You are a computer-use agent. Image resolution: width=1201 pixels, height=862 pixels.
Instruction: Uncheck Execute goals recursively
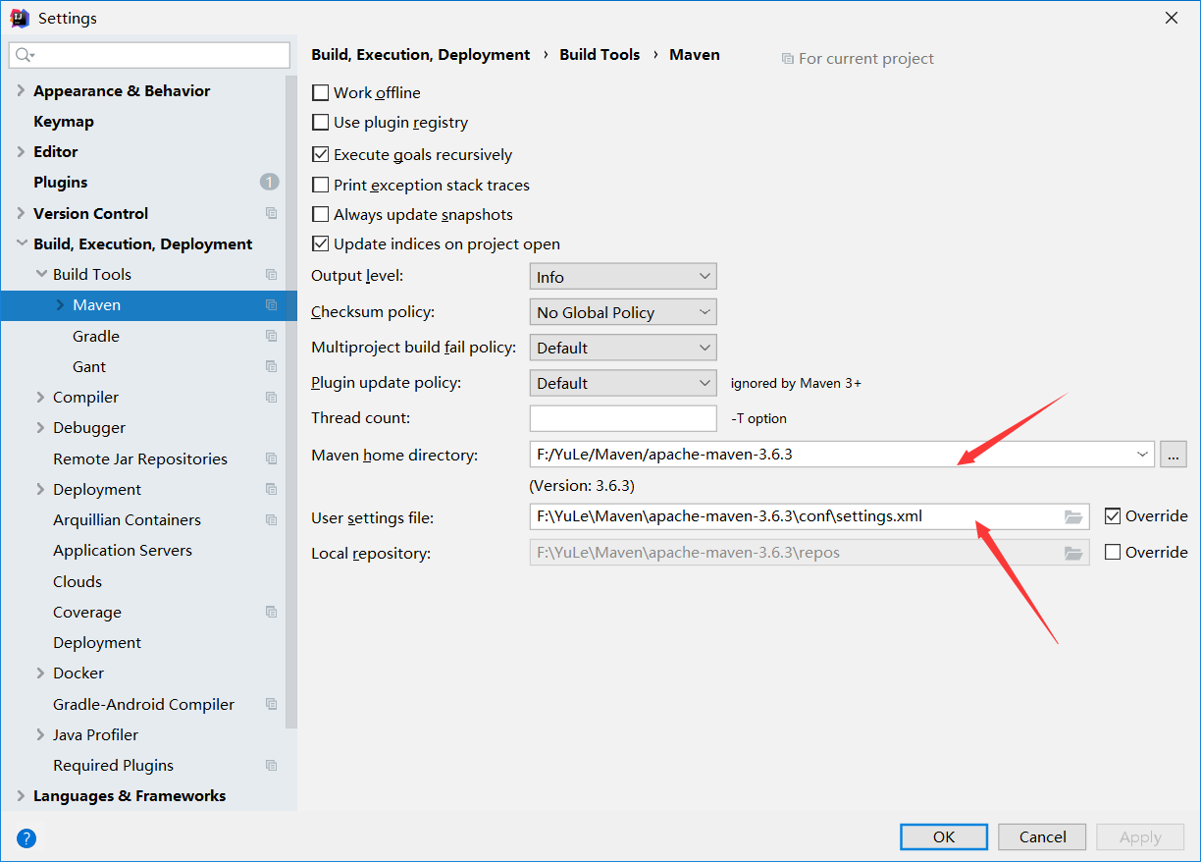tap(320, 154)
